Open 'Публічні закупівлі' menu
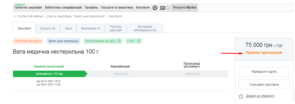This screenshot has width=295, height=104. click(28, 8)
